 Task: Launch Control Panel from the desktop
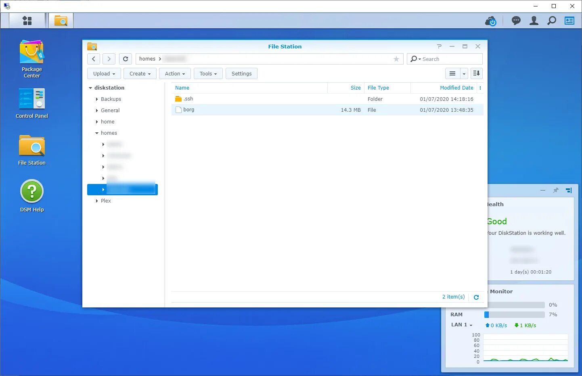[31, 98]
